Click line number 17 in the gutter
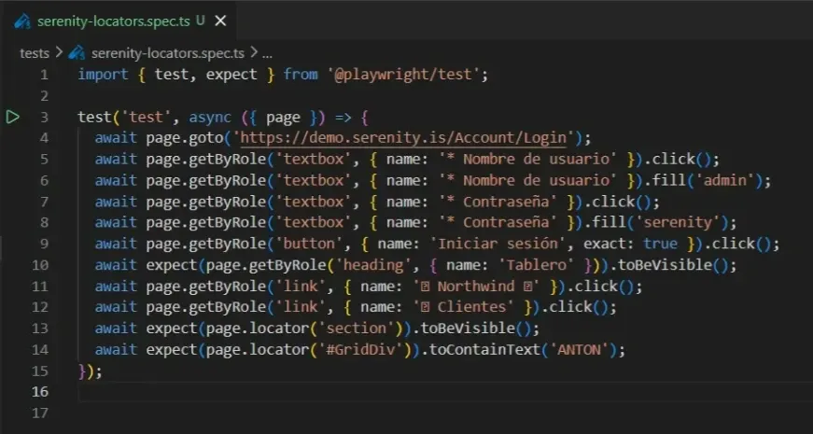The image size is (813, 434). [40, 413]
